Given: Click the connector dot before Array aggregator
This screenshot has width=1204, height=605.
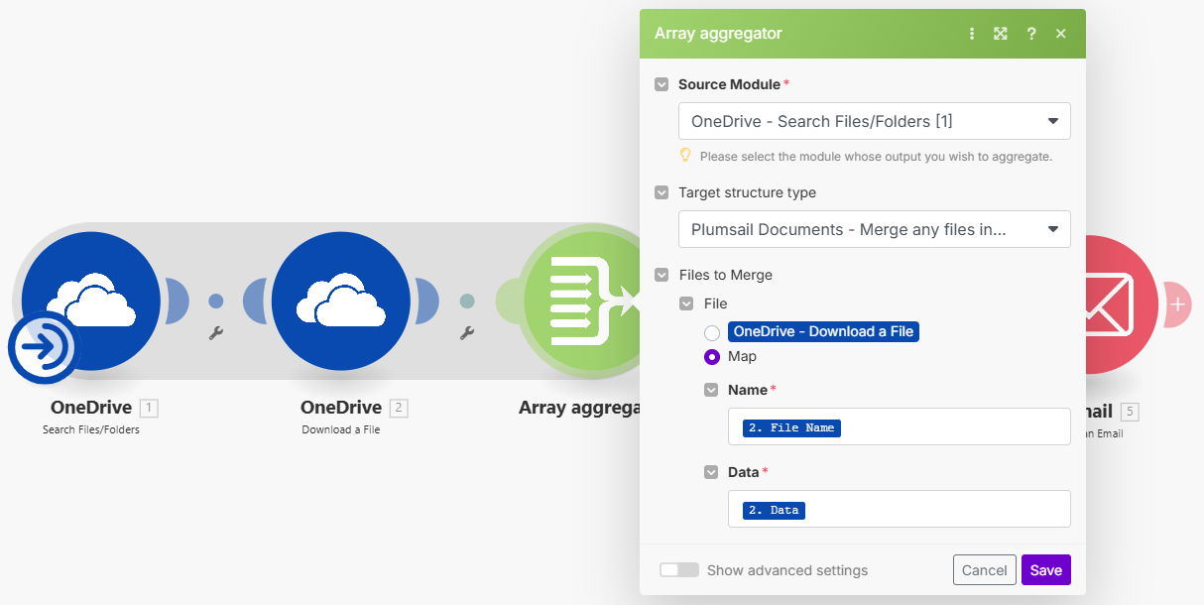Looking at the screenshot, I should (467, 301).
